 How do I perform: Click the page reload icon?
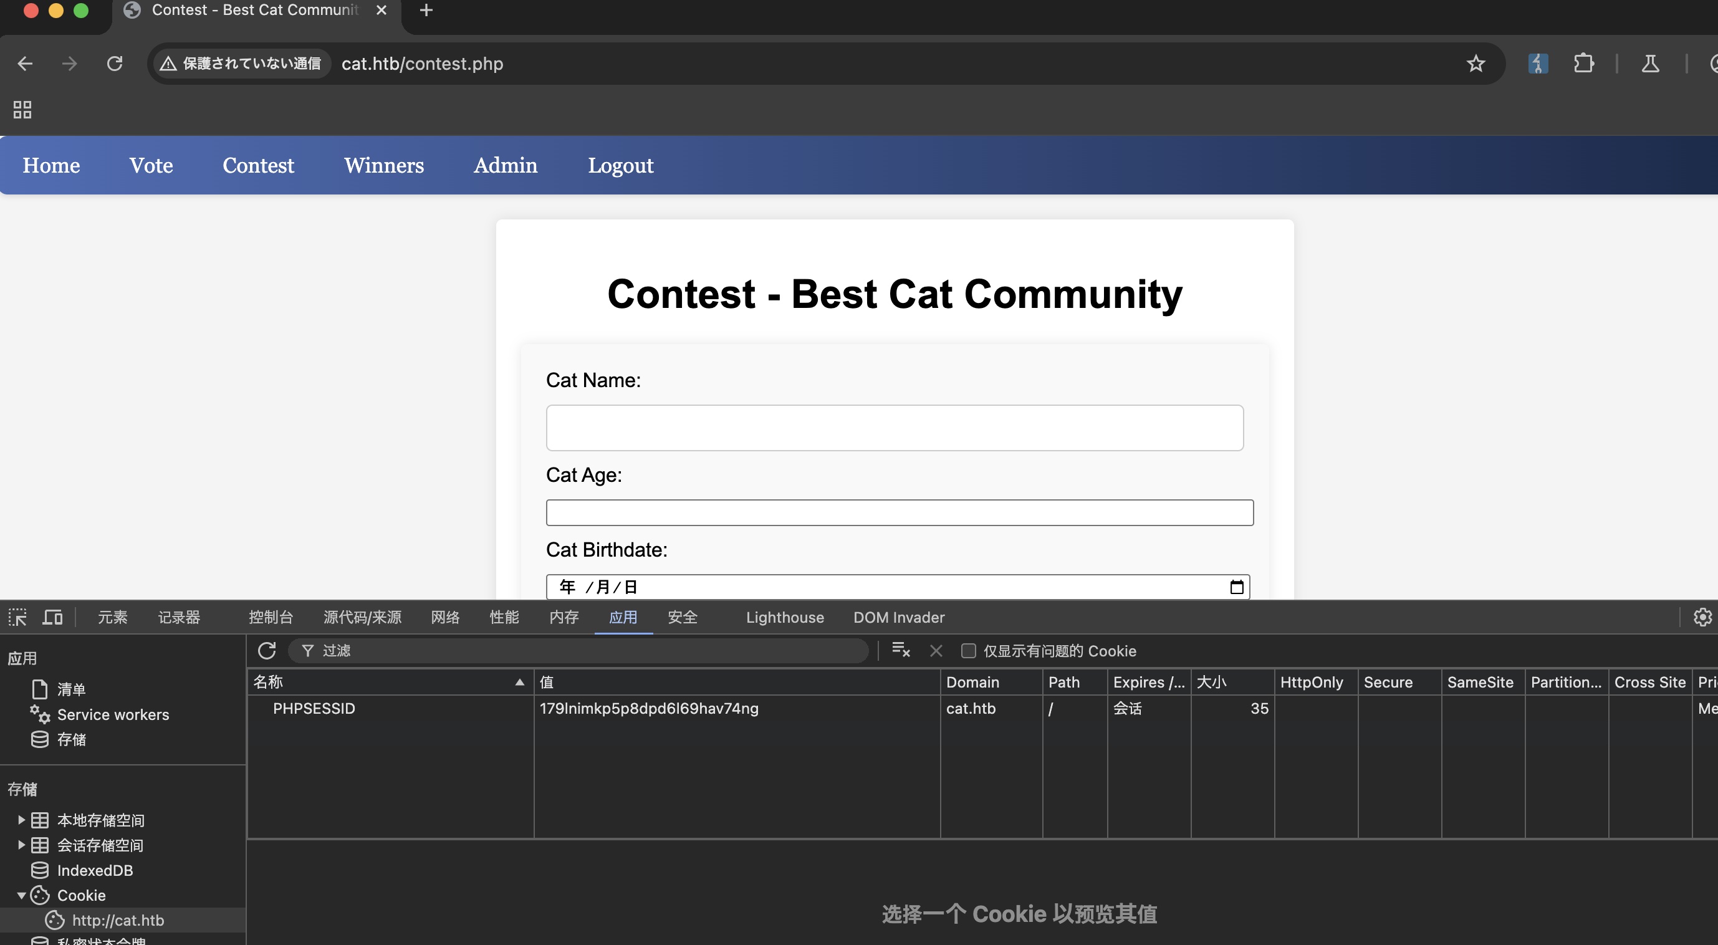tap(115, 64)
